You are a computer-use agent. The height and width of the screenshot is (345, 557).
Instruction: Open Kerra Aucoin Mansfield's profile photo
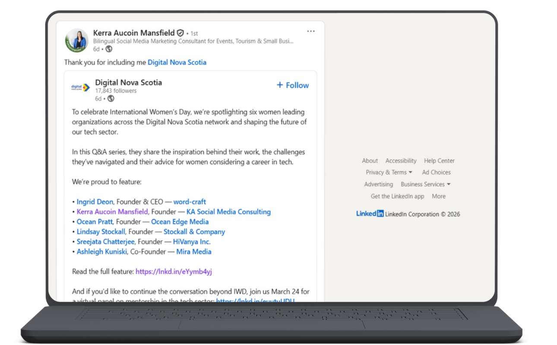pyautogui.click(x=77, y=41)
